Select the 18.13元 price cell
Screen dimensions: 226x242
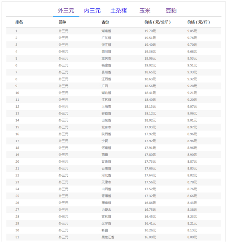150,106
